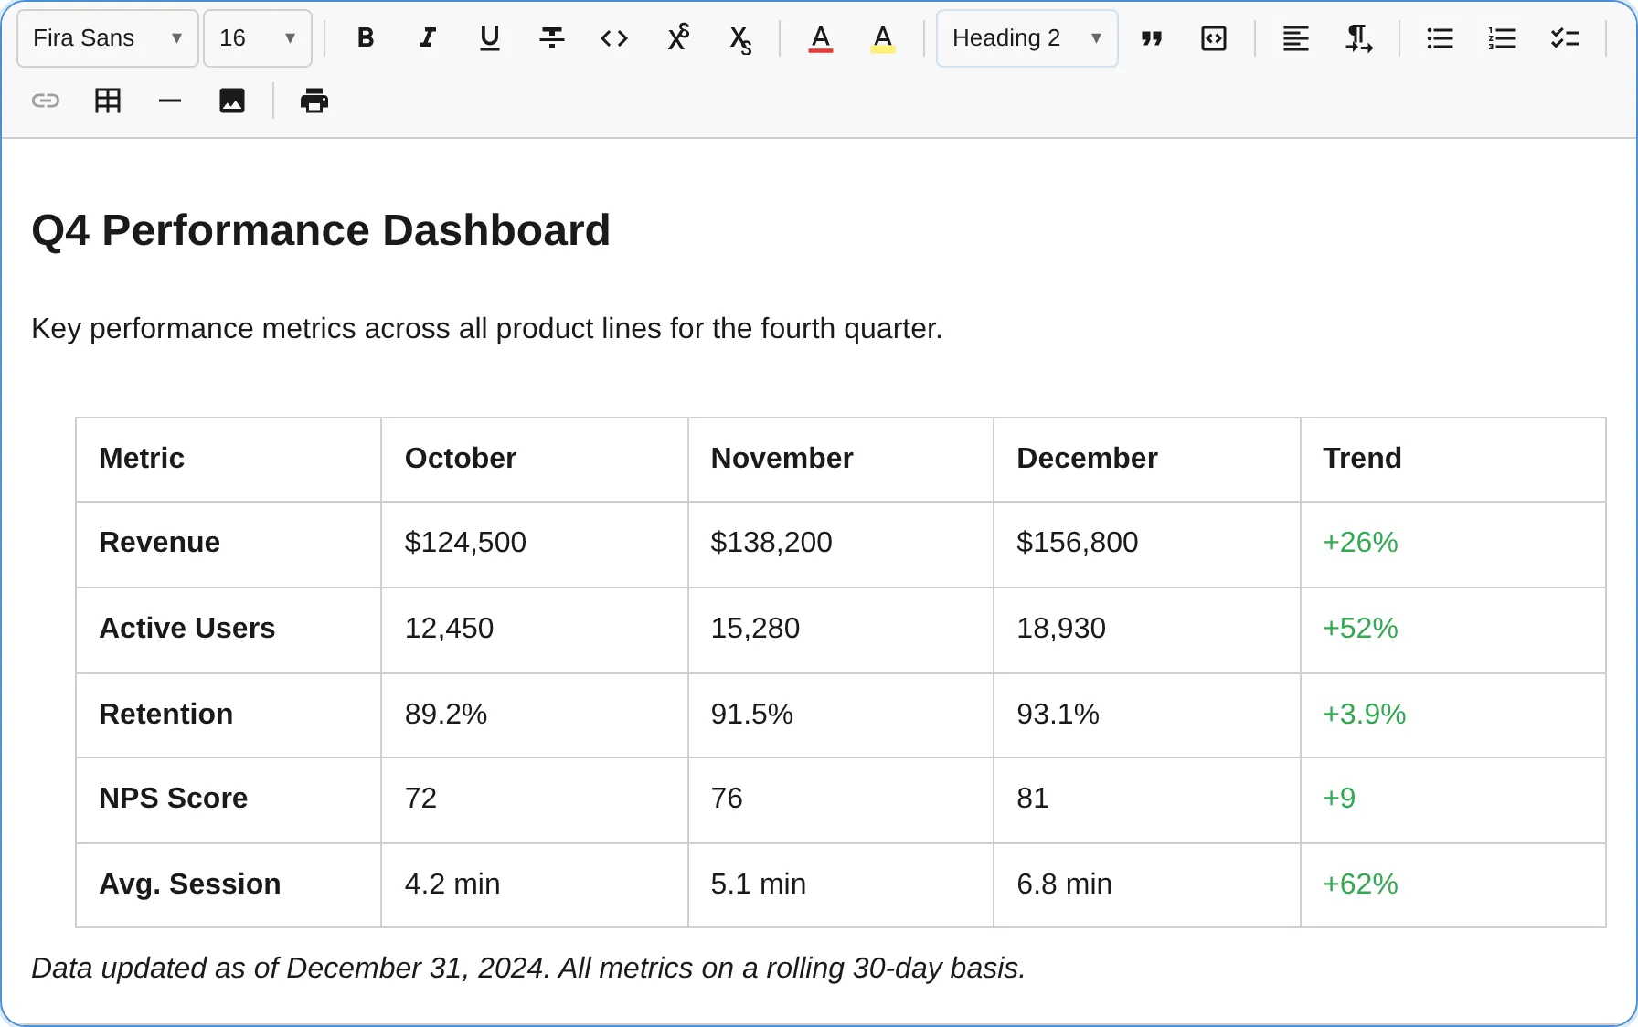Expand the Heading 2 style dropdown
The image size is (1638, 1027).
click(x=1026, y=38)
